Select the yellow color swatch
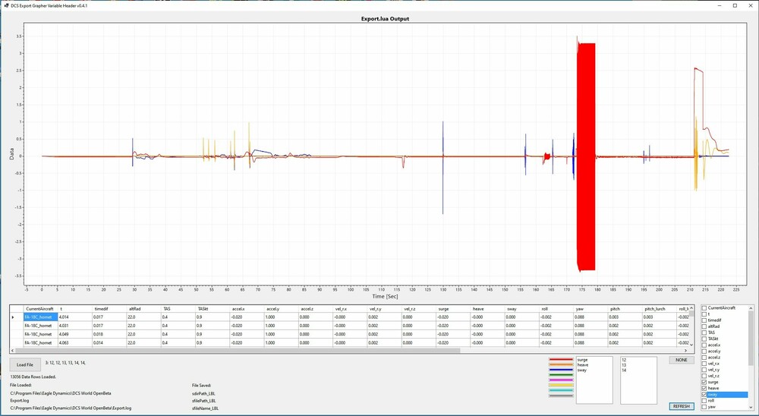The width and height of the screenshot is (759, 416). tap(561, 386)
